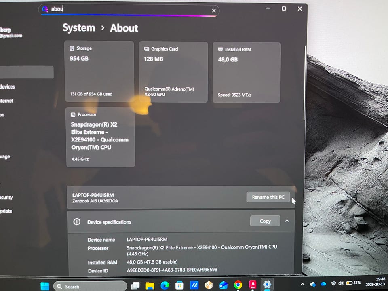Launch File Explorer from the taskbar
The image size is (388, 291).
tap(150, 286)
